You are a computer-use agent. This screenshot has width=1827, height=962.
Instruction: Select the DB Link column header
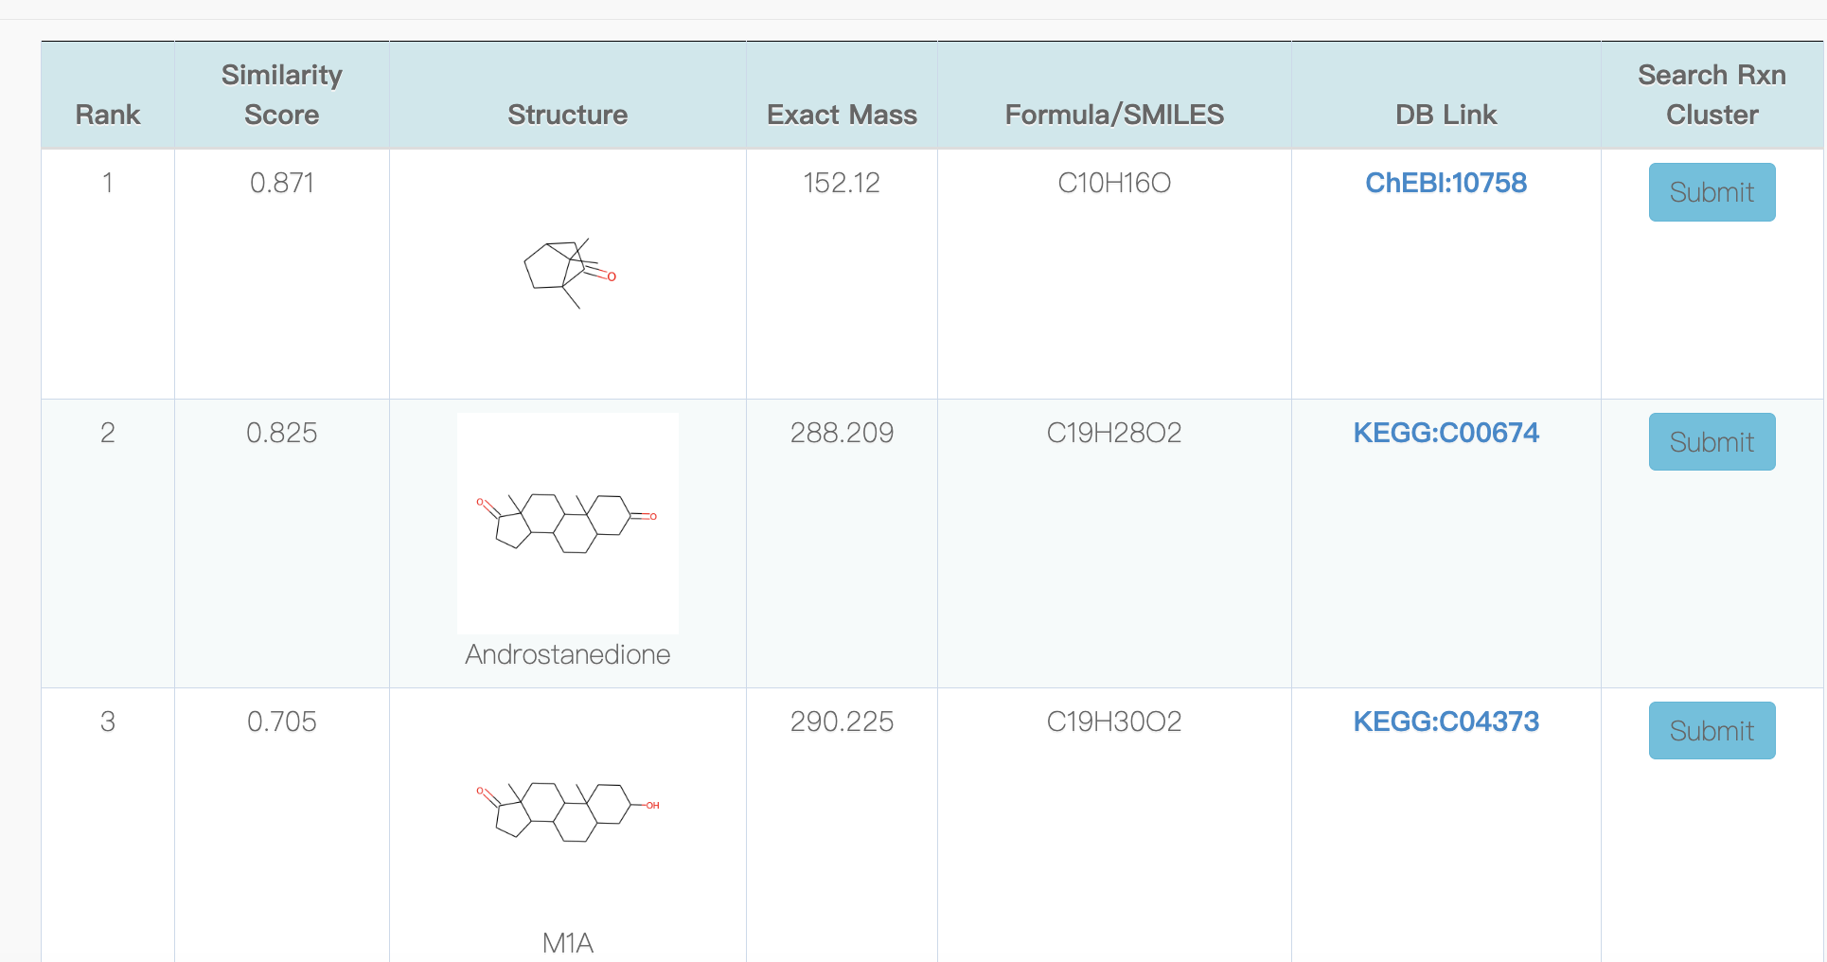coord(1446,115)
